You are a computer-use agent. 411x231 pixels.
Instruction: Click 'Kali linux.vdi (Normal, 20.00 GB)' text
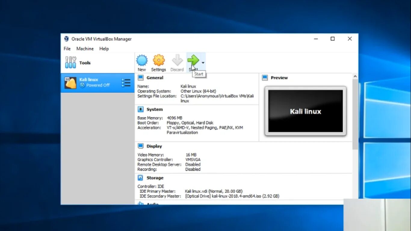(214, 191)
